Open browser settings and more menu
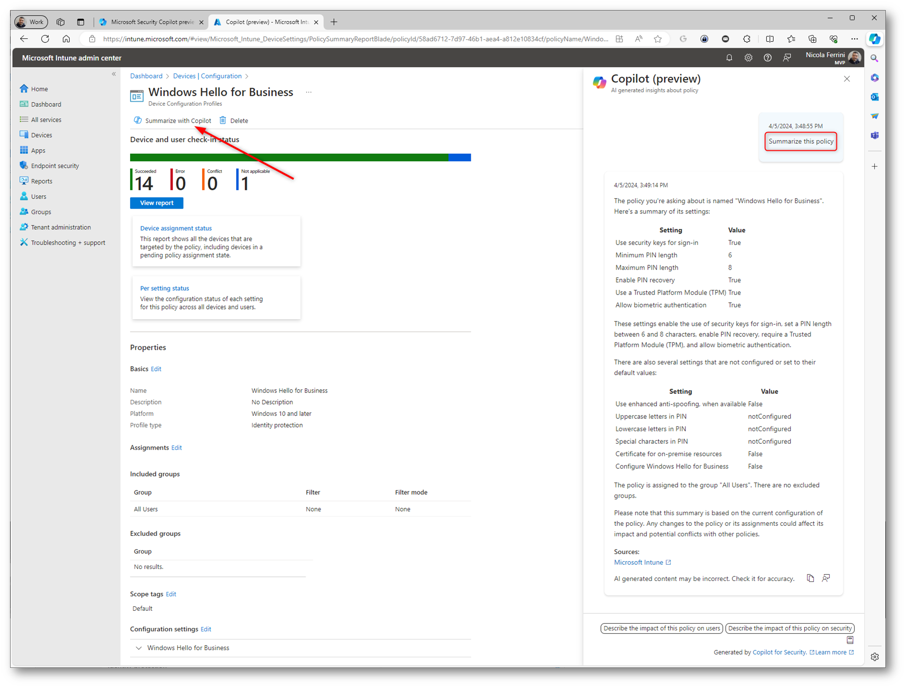 854,39
